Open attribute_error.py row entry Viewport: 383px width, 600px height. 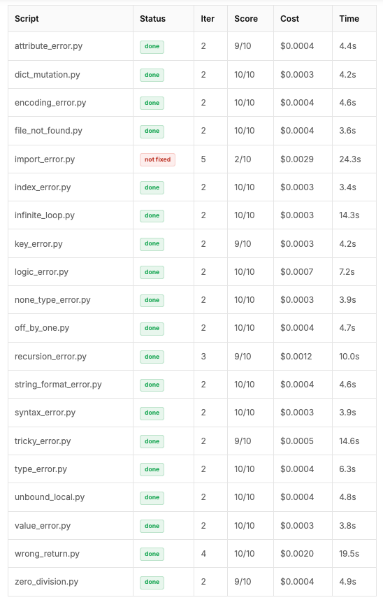pos(49,46)
